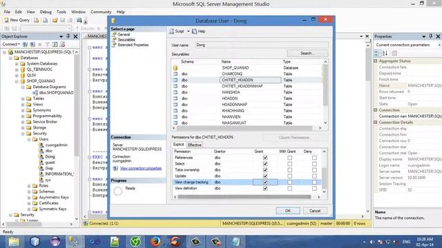Click the connection properties icon
Viewport: 442px width, 248px height.
click(115, 168)
